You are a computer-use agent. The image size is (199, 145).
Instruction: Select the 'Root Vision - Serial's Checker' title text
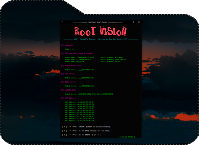[97, 22]
